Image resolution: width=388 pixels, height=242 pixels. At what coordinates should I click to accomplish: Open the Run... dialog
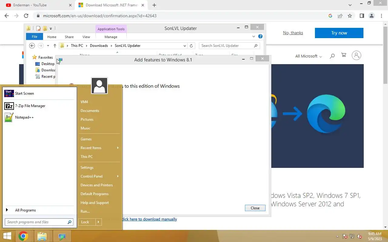[x=85, y=211]
